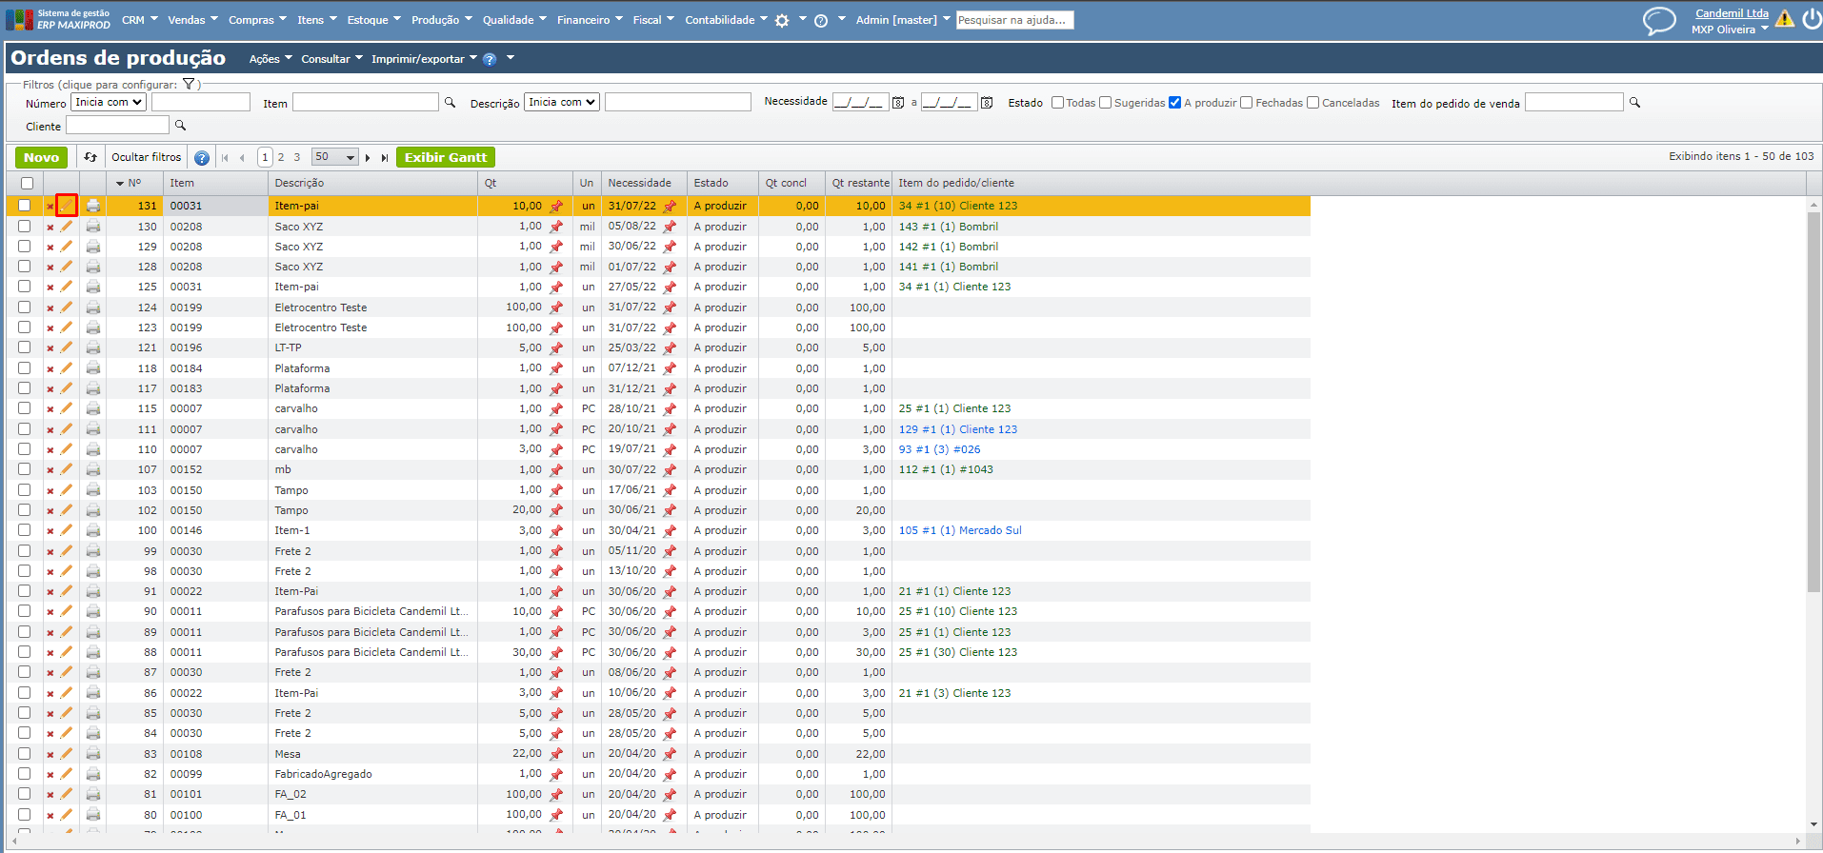
Task: Click the yellow warning alert icon
Action: click(x=1784, y=19)
